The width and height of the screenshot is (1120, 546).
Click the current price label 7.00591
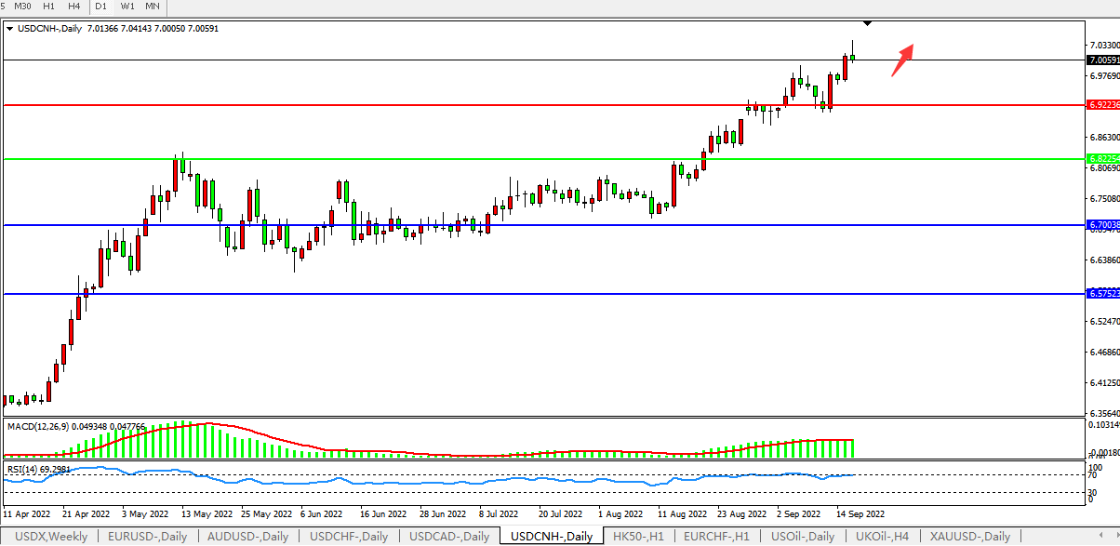pos(1102,60)
